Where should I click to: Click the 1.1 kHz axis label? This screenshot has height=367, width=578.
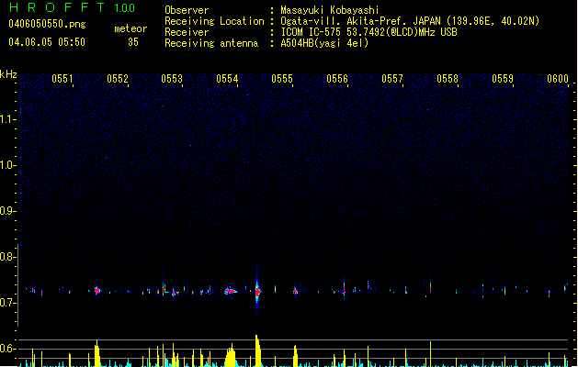(x=7, y=119)
